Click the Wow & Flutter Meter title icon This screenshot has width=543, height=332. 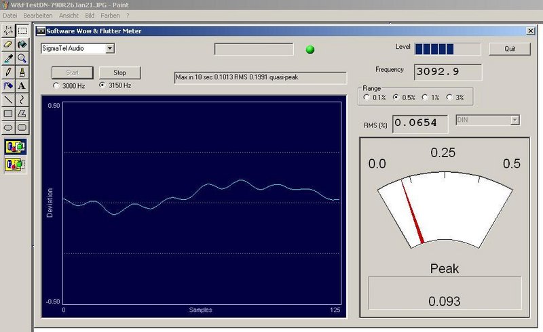click(41, 31)
